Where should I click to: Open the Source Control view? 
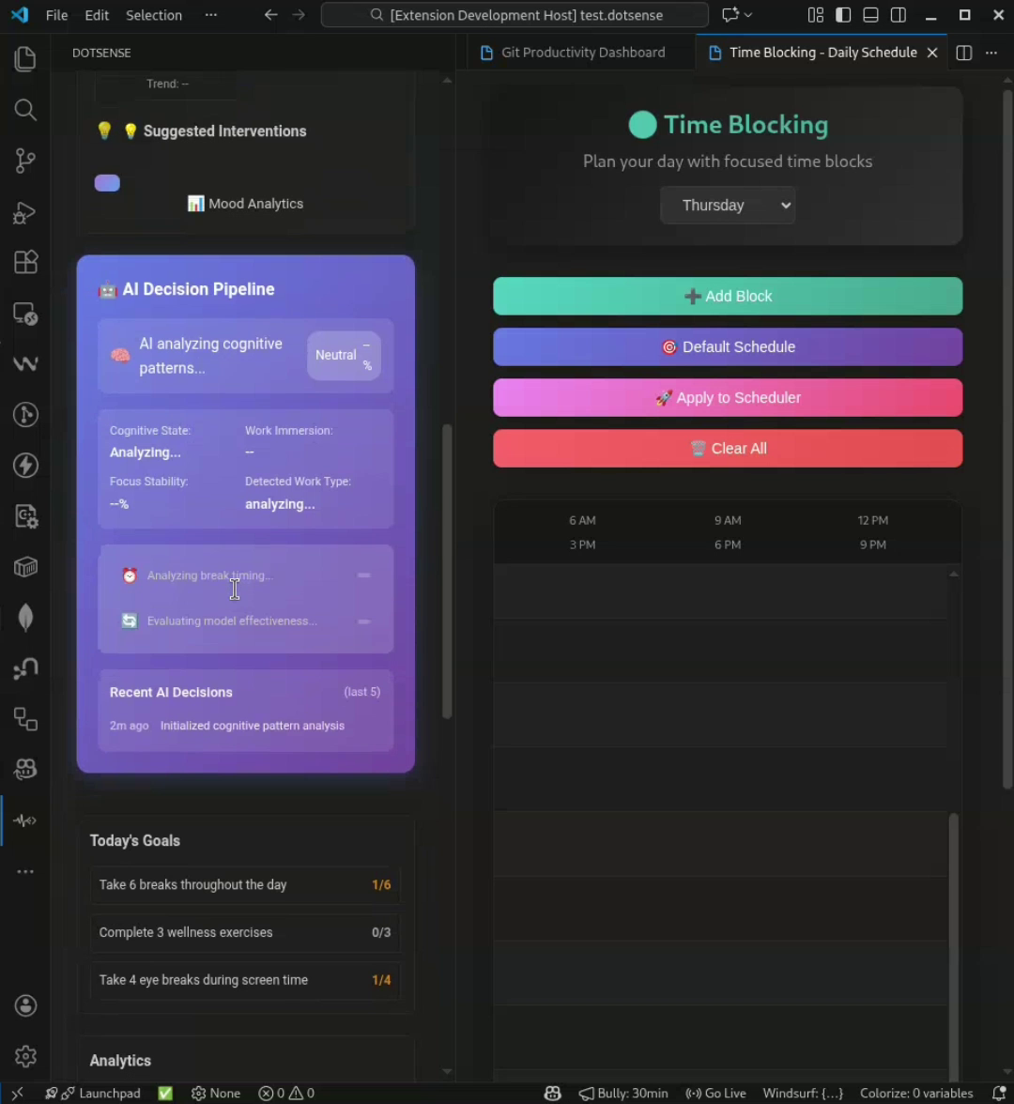pos(25,160)
